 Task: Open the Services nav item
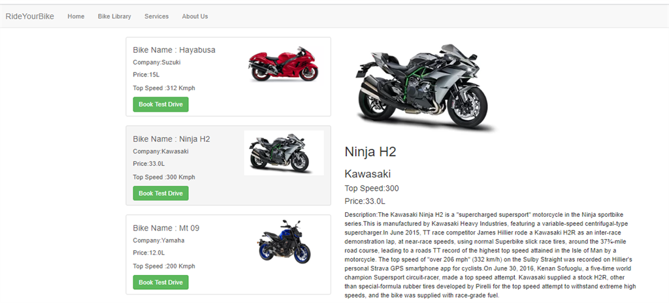(x=157, y=16)
